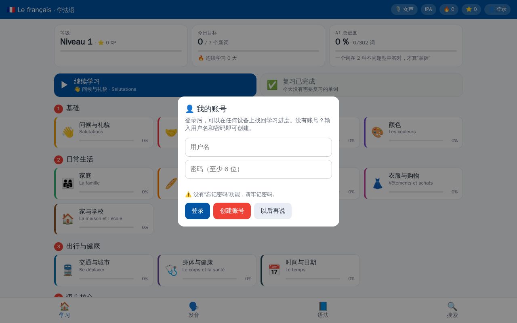Click the Le temps progress bar
The image size is (517, 323).
(313, 279)
